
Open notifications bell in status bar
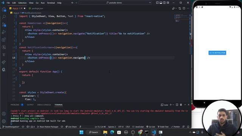[x=188, y=127]
